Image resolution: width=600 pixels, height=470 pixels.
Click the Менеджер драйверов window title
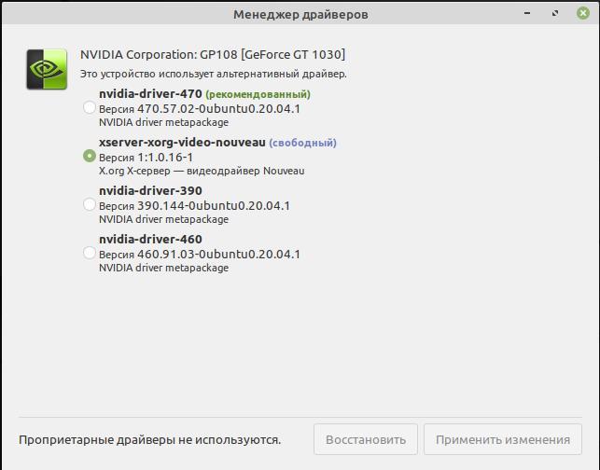(x=300, y=14)
